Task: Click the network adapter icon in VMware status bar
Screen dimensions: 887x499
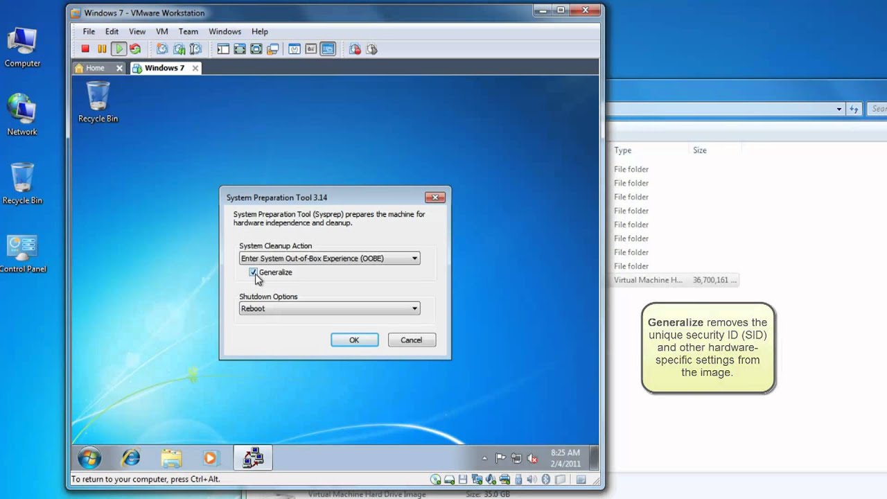Action: (477, 480)
